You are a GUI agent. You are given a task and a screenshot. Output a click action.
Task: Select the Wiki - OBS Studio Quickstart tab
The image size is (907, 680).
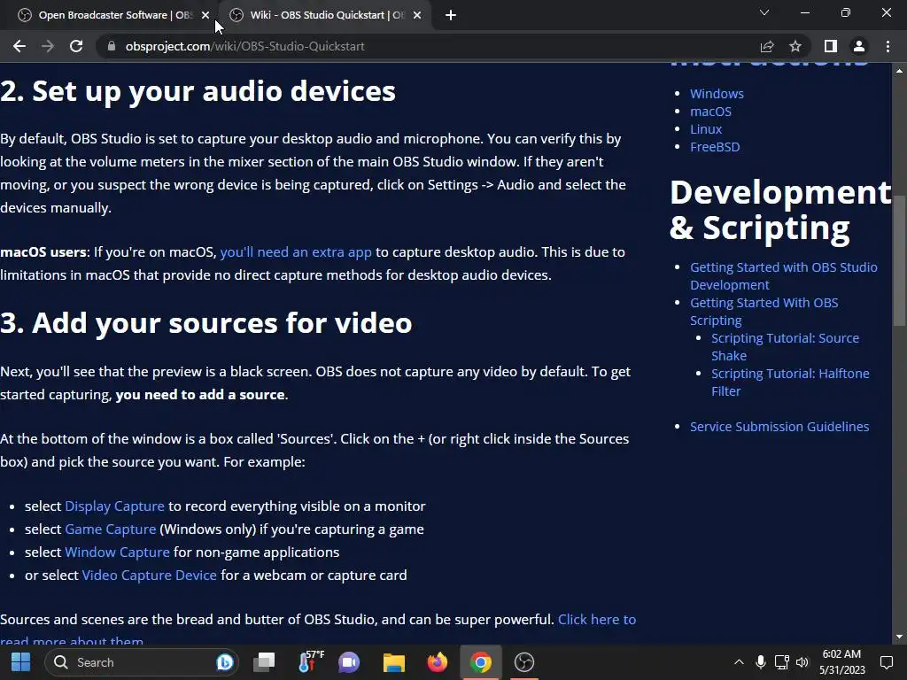pyautogui.click(x=327, y=15)
